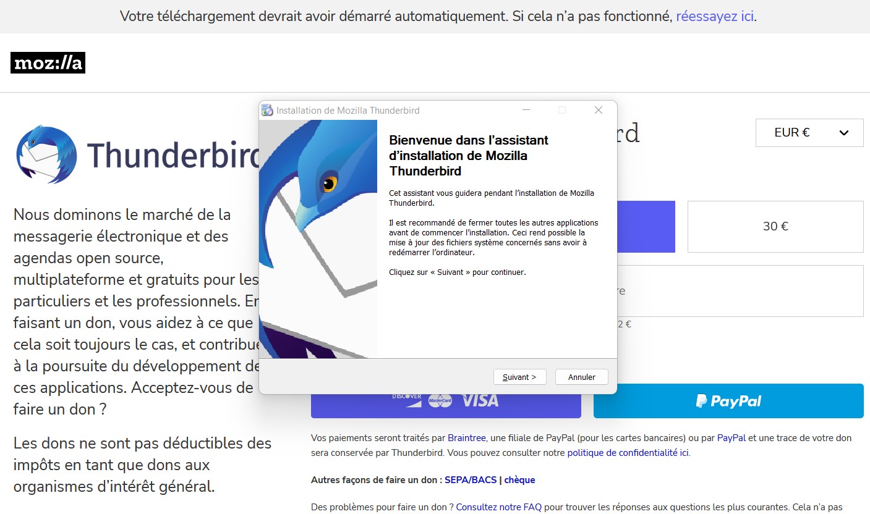Click the Thunderbird logo on the donation page
This screenshot has height=514, width=870.
[46, 154]
